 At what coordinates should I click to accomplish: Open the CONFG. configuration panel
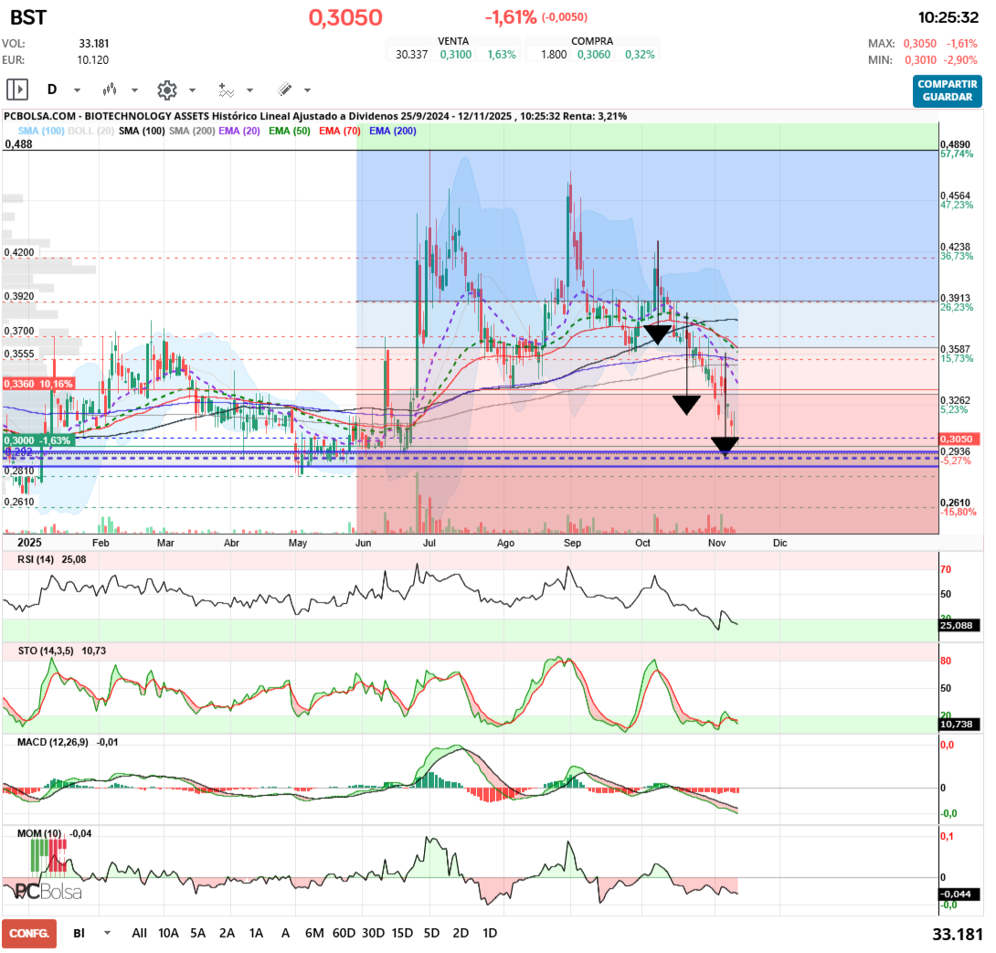pos(28,933)
